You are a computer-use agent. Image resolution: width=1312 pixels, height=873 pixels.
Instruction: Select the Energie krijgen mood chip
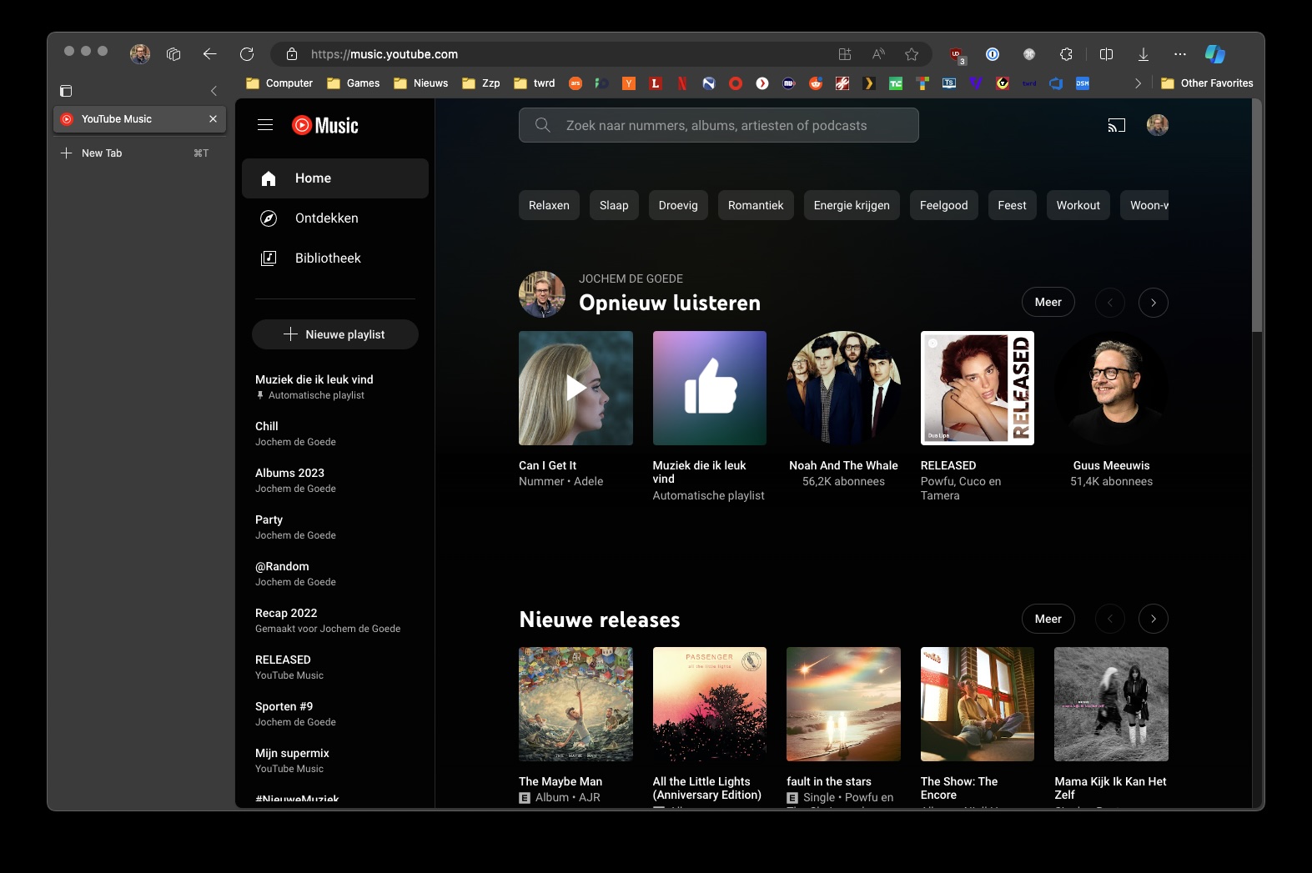[852, 205]
